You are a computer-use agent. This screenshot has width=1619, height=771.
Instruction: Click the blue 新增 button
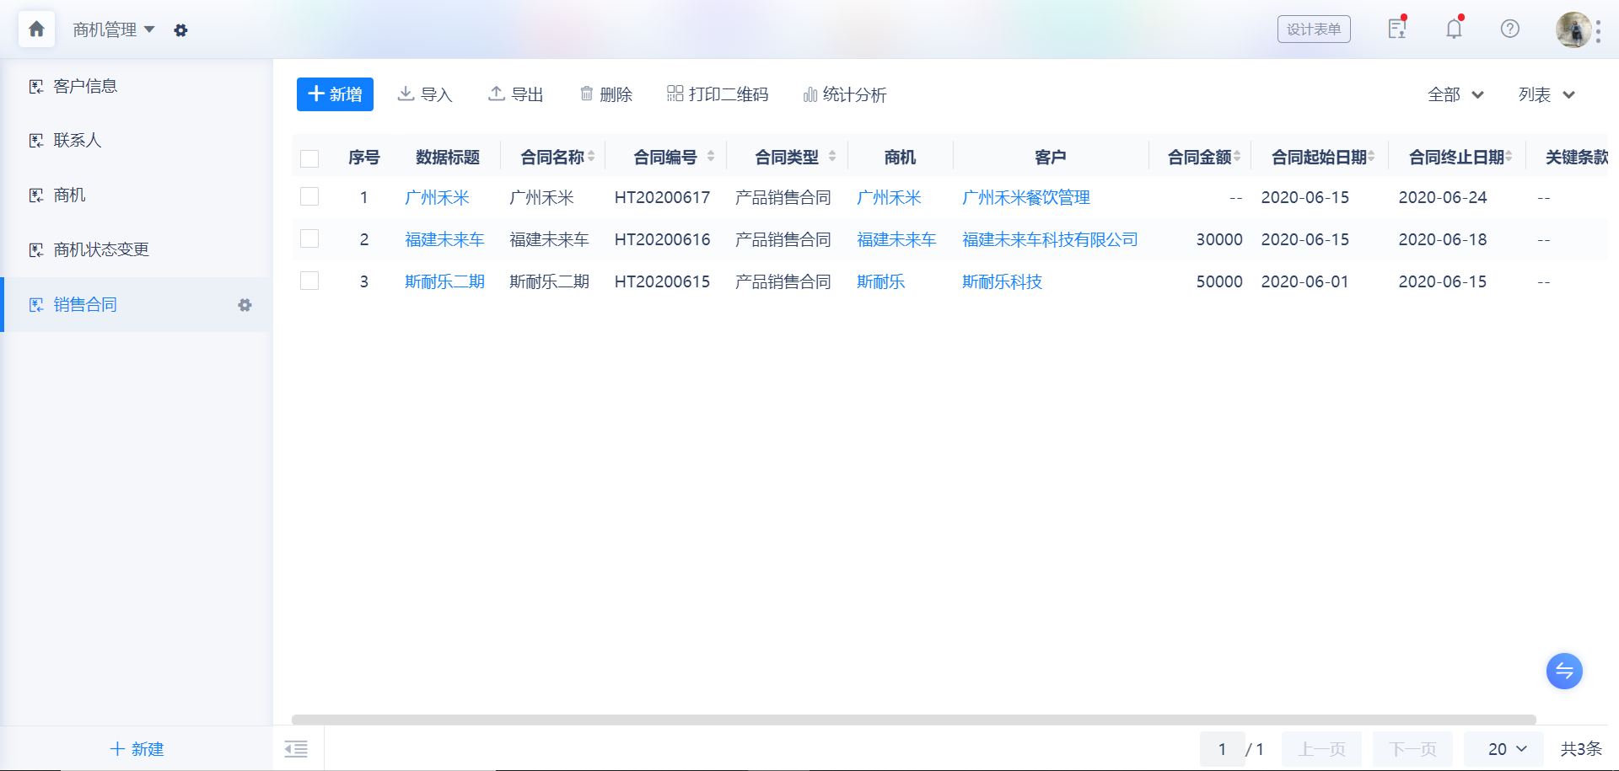(335, 94)
